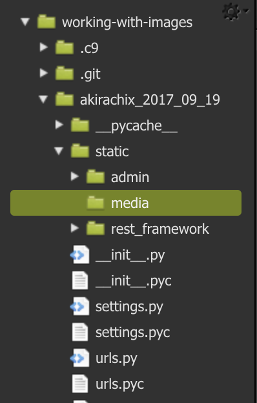257x403 pixels.
Task: Click the settings.pyc document icon
Action: (x=80, y=332)
